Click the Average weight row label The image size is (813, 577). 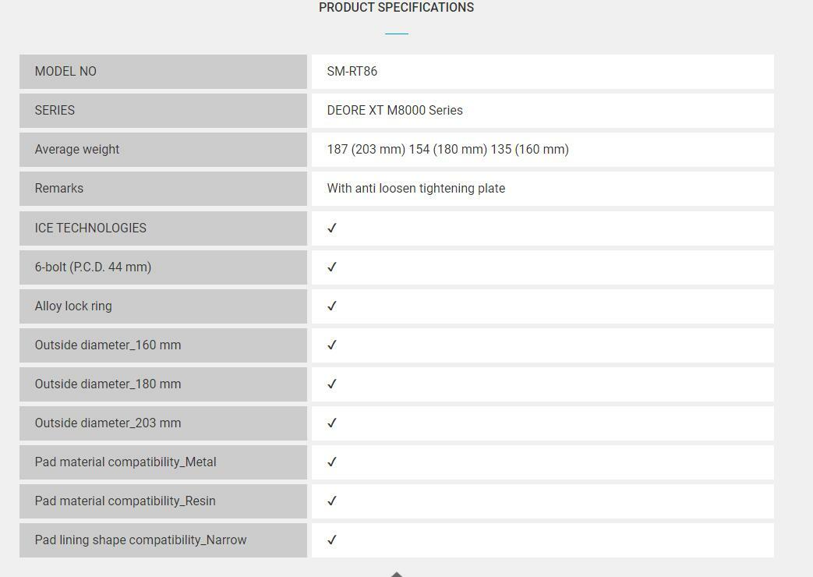tap(77, 150)
